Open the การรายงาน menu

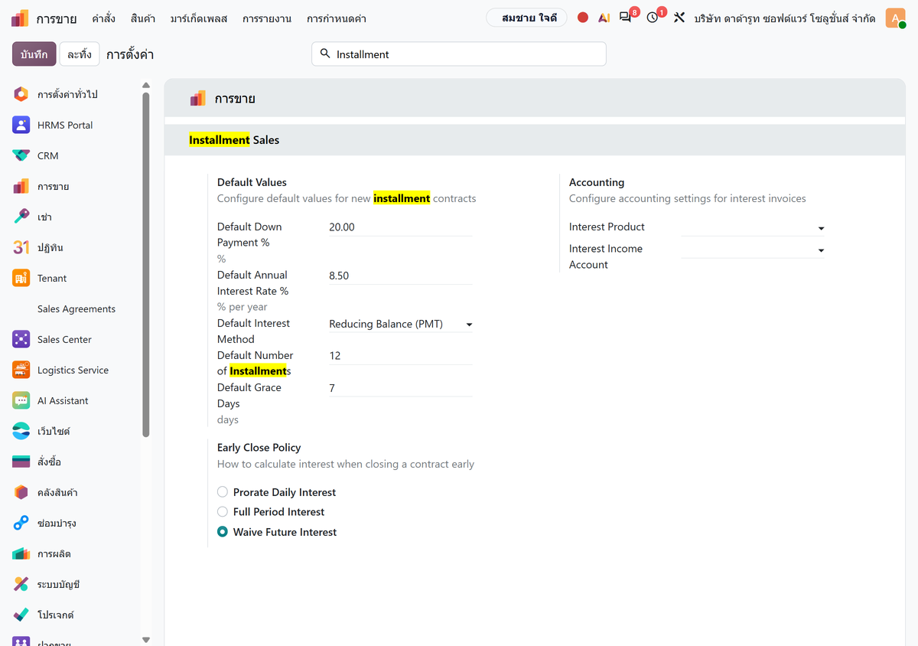(267, 18)
